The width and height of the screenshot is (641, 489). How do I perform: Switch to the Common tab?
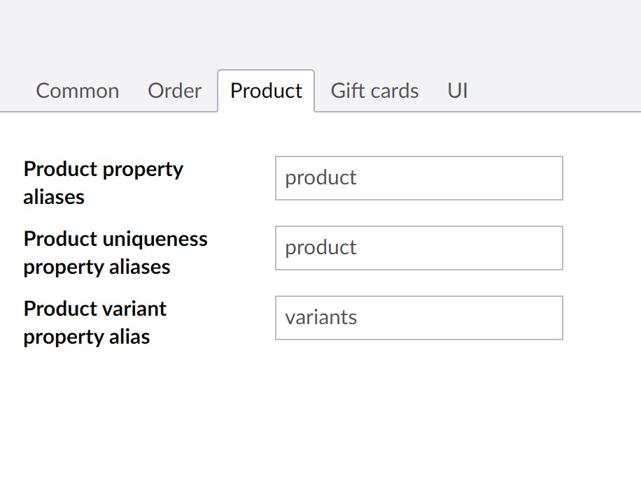[77, 91]
